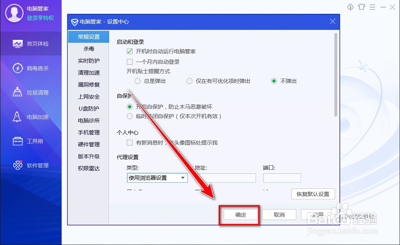Select 开启自保护 radio option
The image size is (400, 245).
tap(129, 107)
